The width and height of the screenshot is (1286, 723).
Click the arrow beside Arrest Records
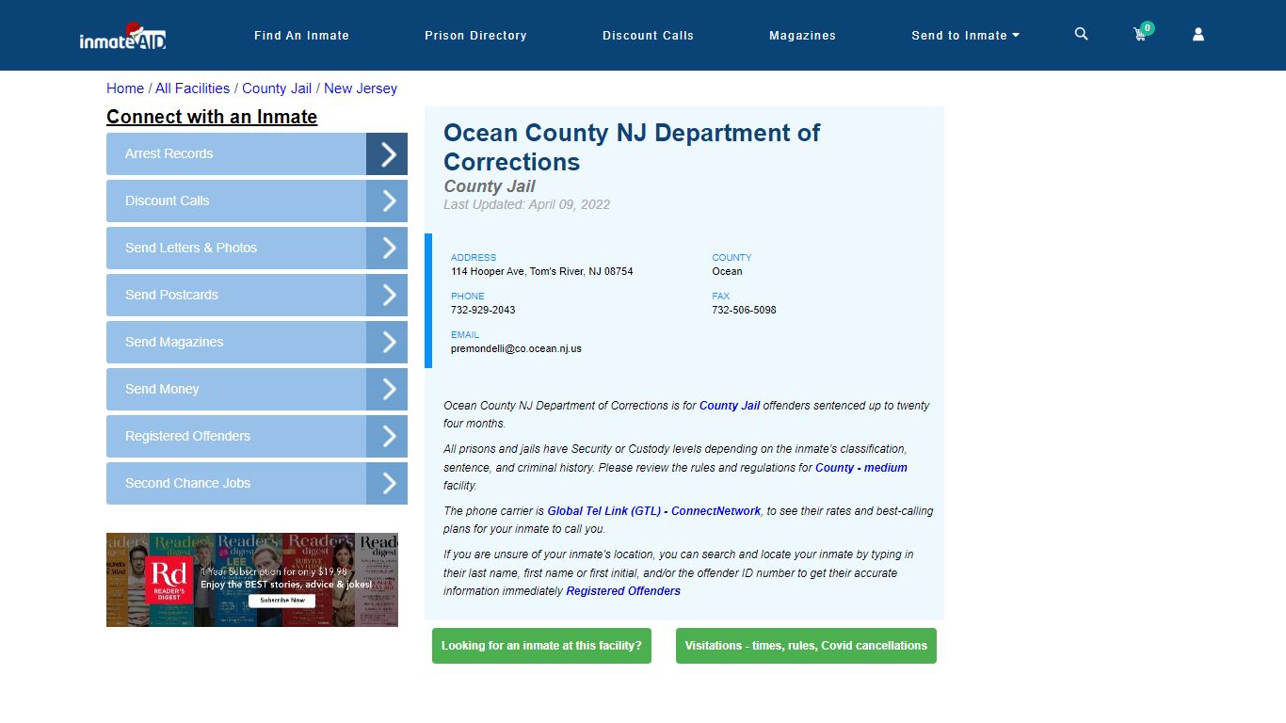[x=387, y=153]
